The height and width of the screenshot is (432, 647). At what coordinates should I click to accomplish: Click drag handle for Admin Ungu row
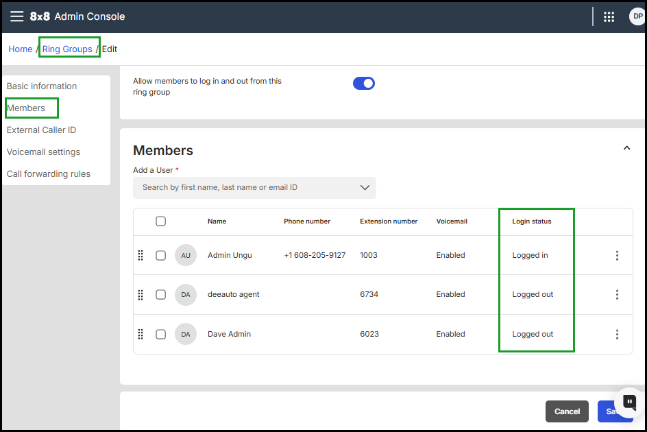point(141,255)
